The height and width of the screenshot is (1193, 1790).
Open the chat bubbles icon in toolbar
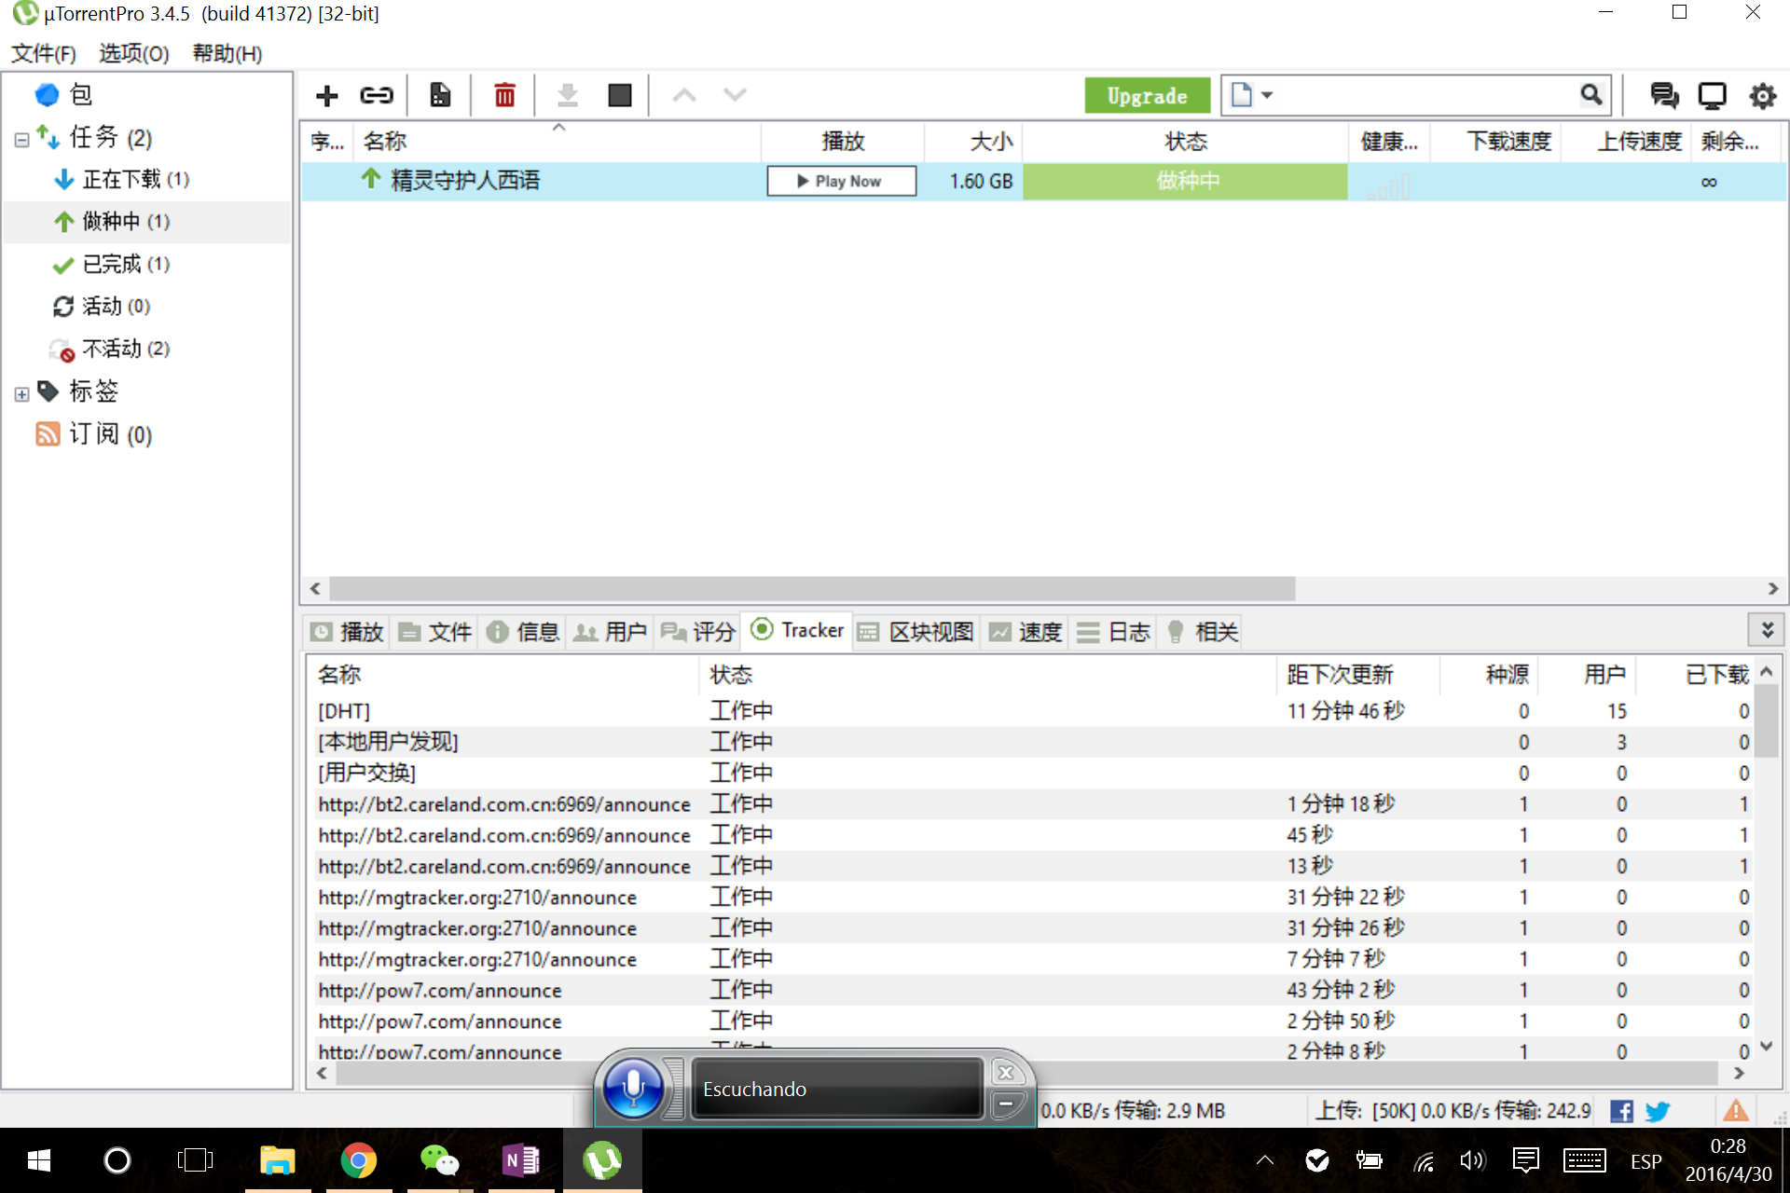[x=1664, y=95]
